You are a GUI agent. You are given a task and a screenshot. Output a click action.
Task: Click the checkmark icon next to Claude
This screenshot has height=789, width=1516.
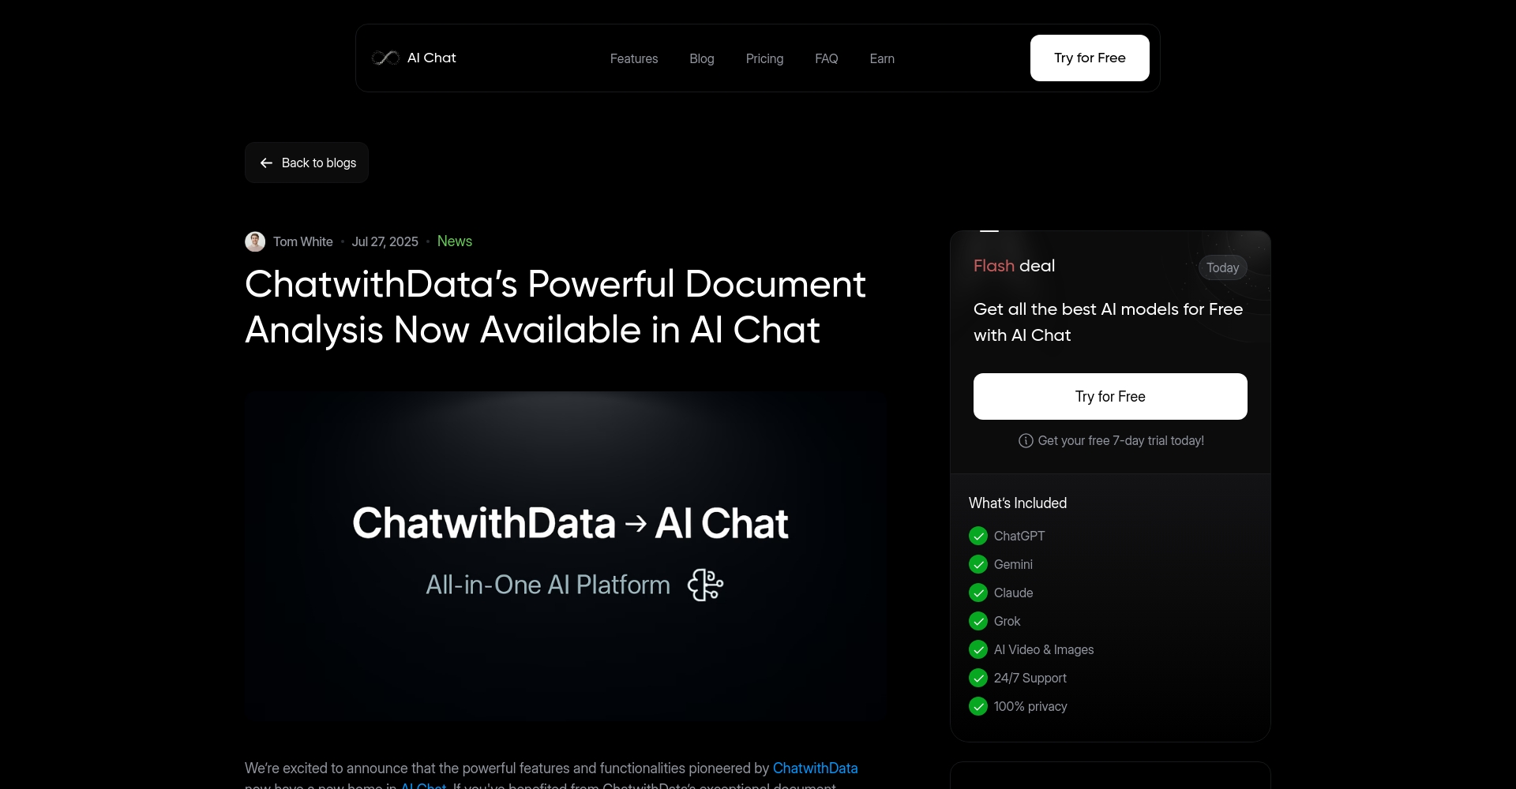pyautogui.click(x=978, y=593)
